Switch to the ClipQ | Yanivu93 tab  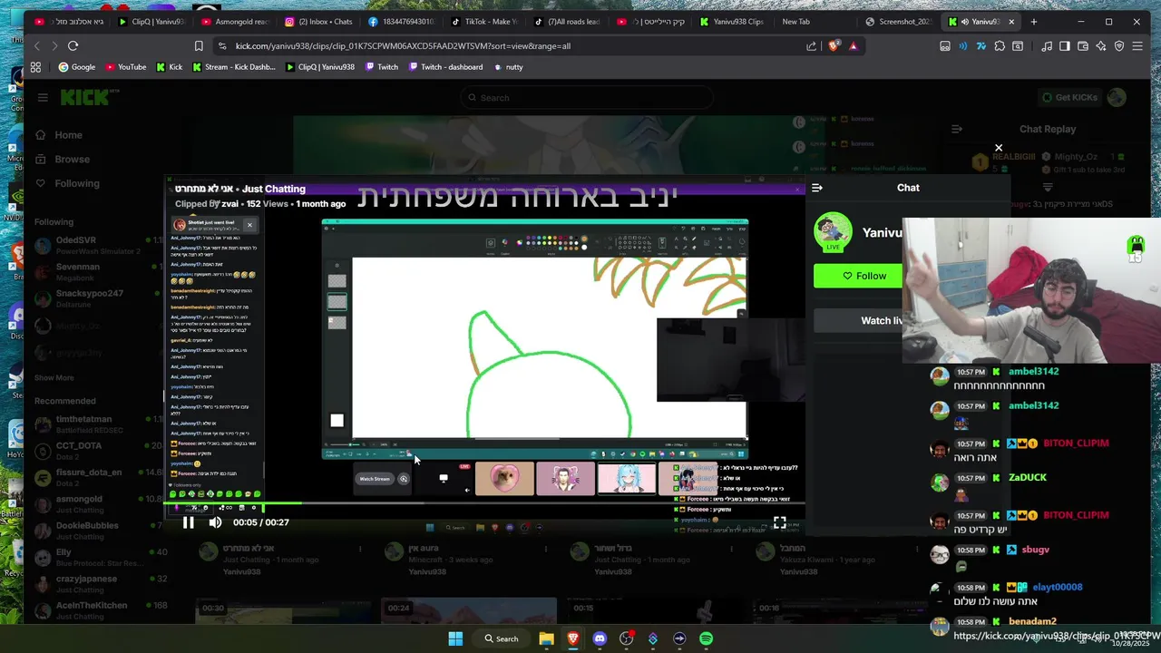tap(151, 22)
